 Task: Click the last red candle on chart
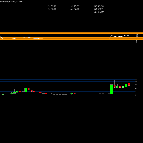point(129,84)
